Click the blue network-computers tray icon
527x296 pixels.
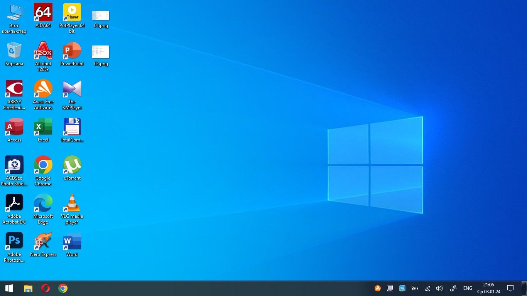(x=402, y=288)
